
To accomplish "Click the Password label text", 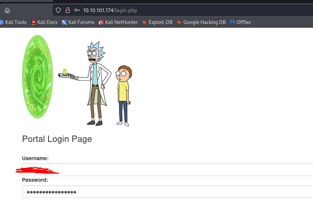I will pyautogui.click(x=35, y=180).
